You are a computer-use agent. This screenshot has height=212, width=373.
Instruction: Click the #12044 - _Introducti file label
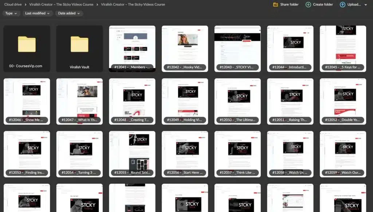[x=290, y=67]
